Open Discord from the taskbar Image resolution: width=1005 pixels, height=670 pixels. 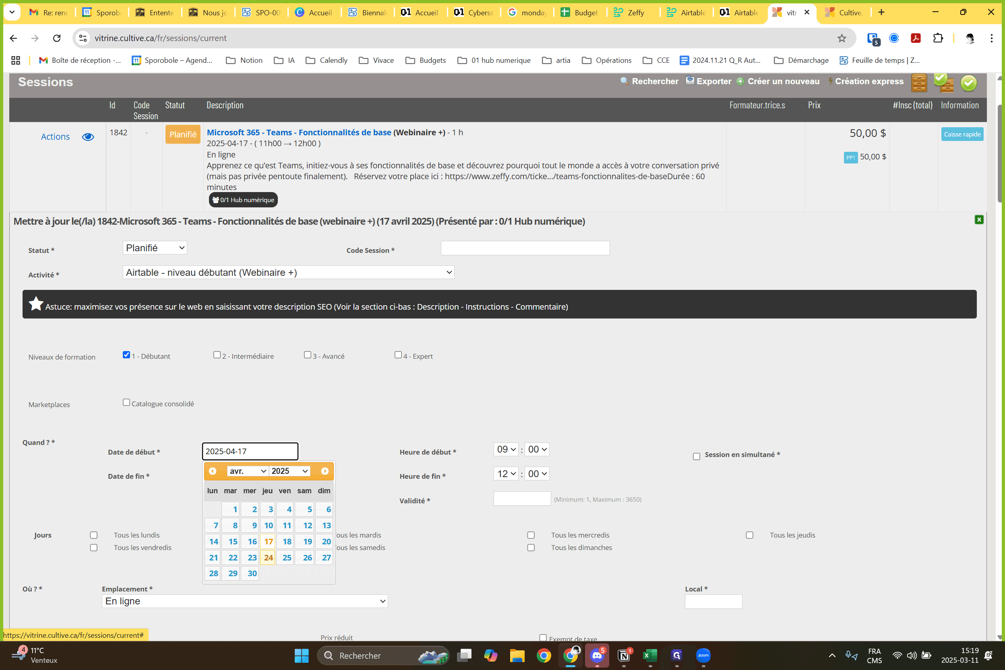pos(597,656)
